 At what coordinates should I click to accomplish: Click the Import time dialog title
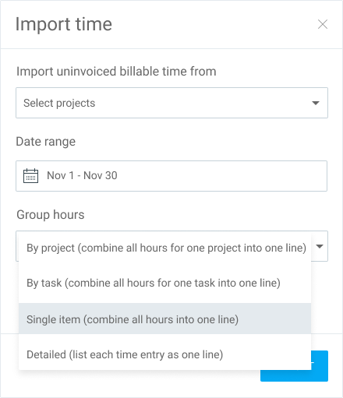pyautogui.click(x=64, y=24)
